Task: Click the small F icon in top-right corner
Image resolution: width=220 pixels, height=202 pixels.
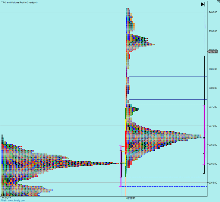Action: point(218,2)
